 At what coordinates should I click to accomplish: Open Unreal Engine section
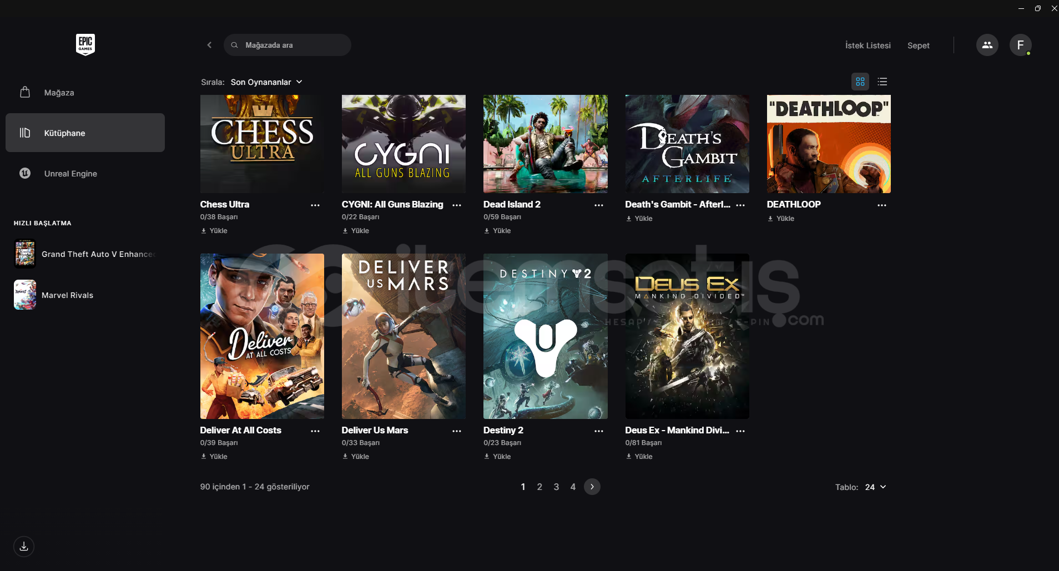[85, 173]
